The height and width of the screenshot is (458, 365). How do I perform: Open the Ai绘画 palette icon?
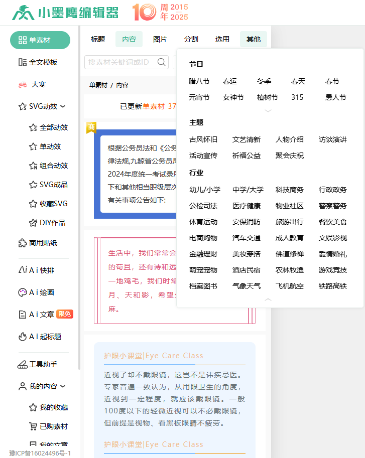22,292
